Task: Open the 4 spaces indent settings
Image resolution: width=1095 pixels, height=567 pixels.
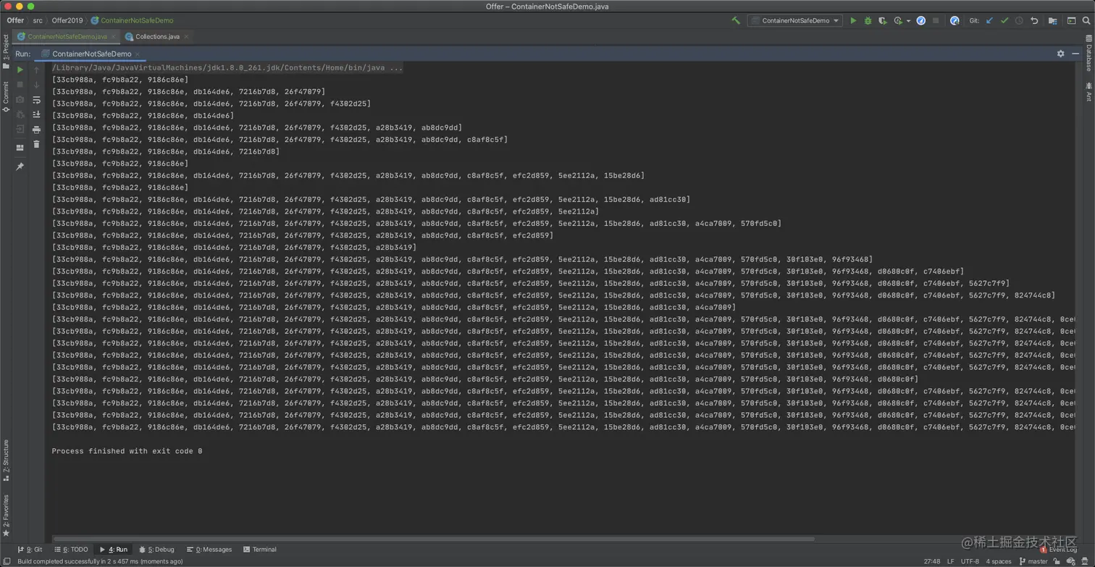Action: (999, 561)
